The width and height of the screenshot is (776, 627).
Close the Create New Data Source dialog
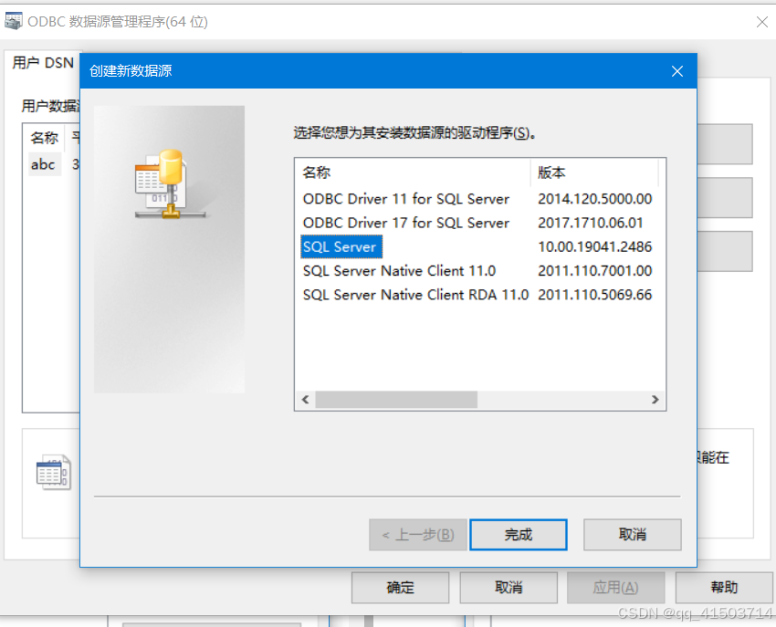[677, 71]
